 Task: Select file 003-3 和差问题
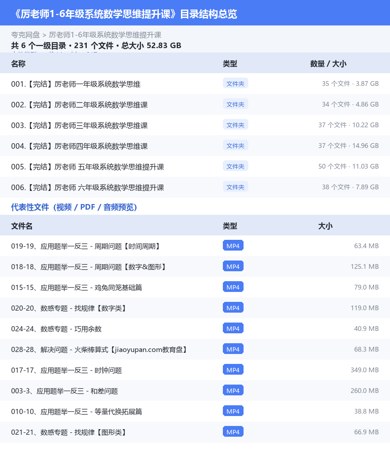tap(64, 391)
